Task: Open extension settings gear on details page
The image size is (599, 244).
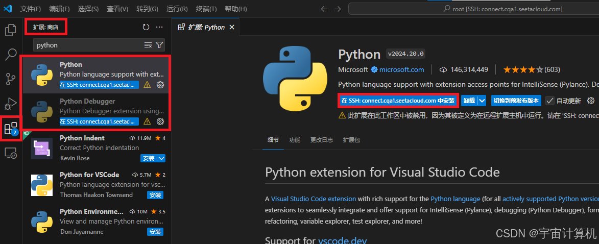Action: pos(591,101)
